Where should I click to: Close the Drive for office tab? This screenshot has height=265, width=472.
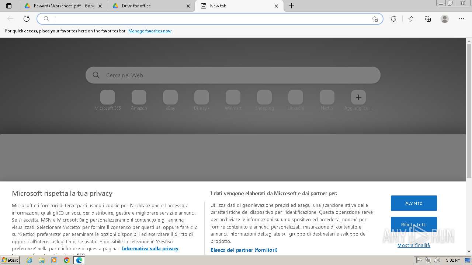coord(188,6)
